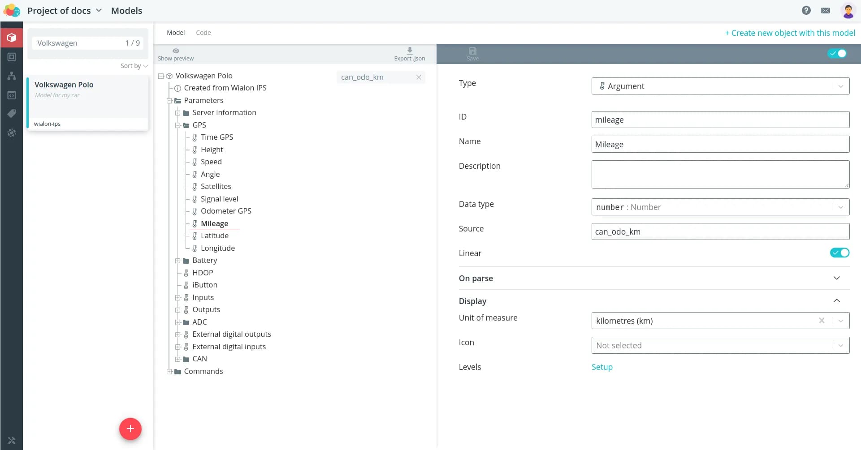The image size is (861, 450).
Task: Open the Unit of measure dropdown
Action: click(840, 321)
